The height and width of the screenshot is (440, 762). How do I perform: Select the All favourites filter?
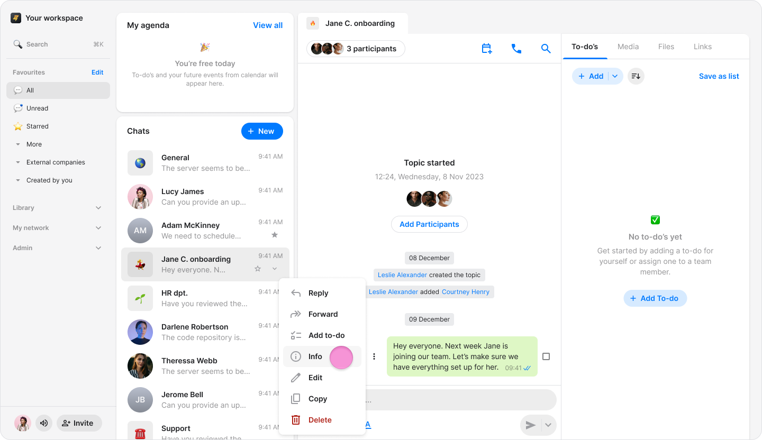tap(58, 90)
